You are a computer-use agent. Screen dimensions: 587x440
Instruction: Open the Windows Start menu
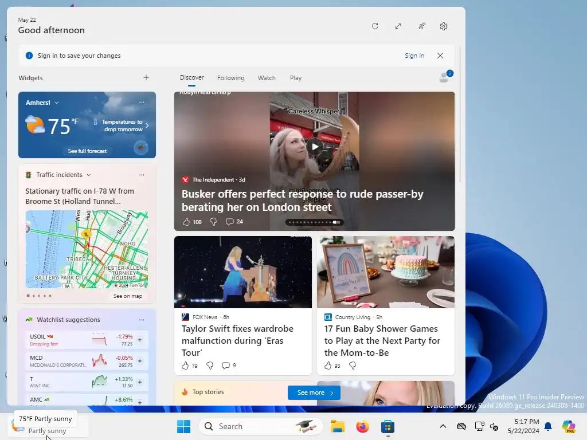pyautogui.click(x=183, y=426)
